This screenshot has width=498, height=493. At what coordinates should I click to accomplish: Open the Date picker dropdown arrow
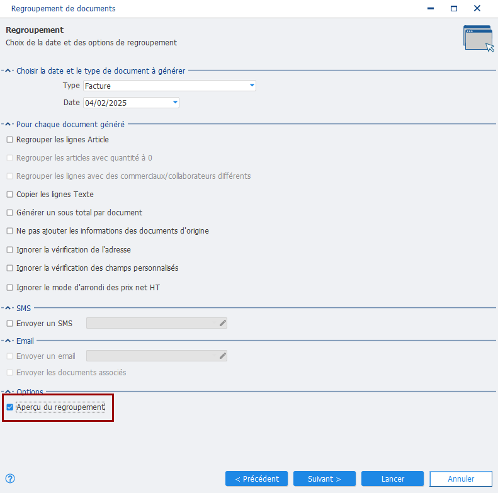(175, 103)
